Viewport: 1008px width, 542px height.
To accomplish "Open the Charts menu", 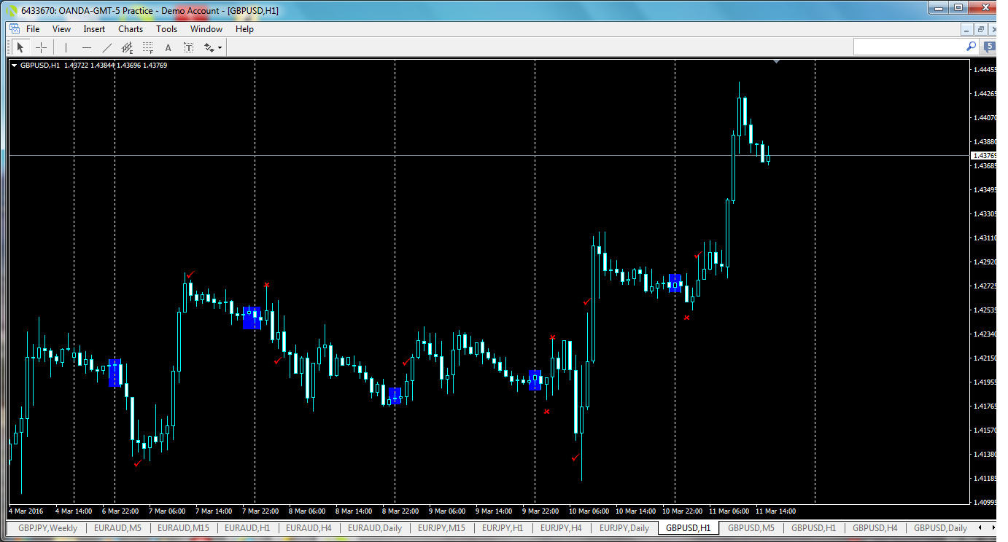I will coord(131,29).
